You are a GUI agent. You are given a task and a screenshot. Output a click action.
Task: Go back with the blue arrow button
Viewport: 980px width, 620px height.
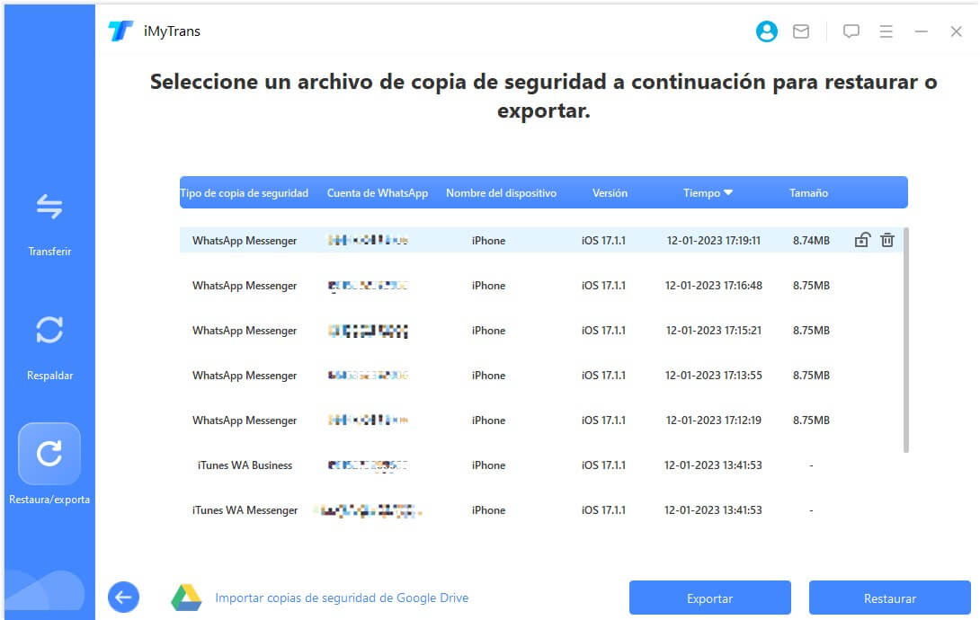click(x=123, y=597)
